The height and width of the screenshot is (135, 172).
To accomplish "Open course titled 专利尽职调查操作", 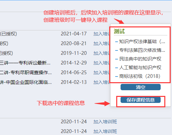I will pos(26,73).
